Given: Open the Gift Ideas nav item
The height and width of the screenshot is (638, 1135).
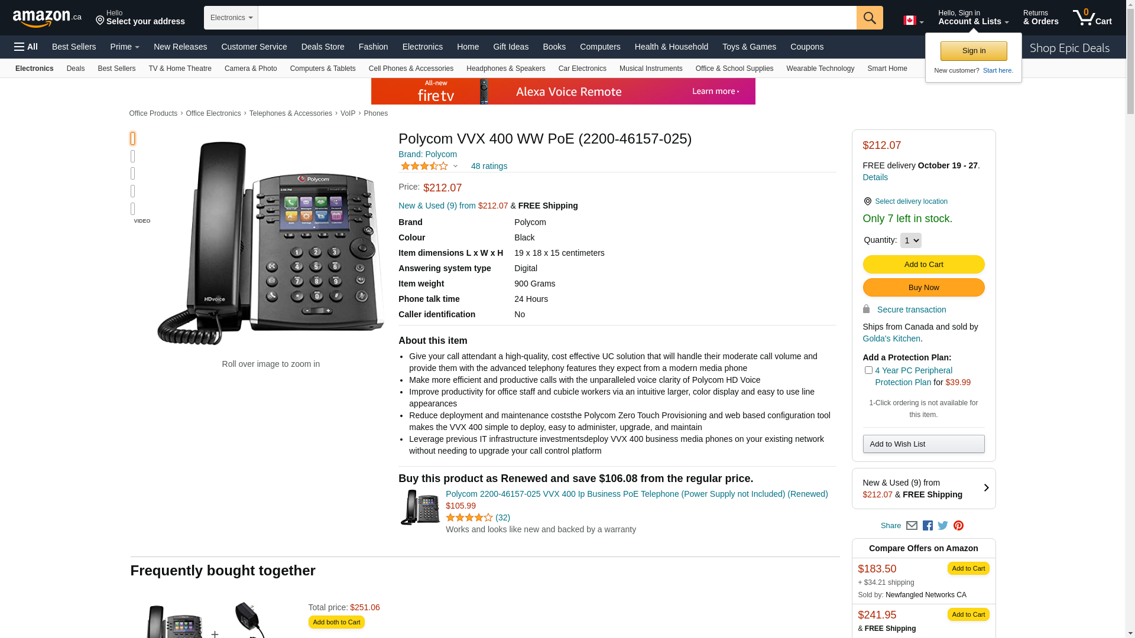Looking at the screenshot, I should pos(511,47).
